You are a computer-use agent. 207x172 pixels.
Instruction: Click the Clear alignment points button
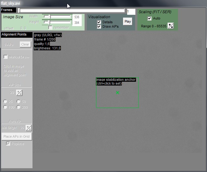(25, 45)
